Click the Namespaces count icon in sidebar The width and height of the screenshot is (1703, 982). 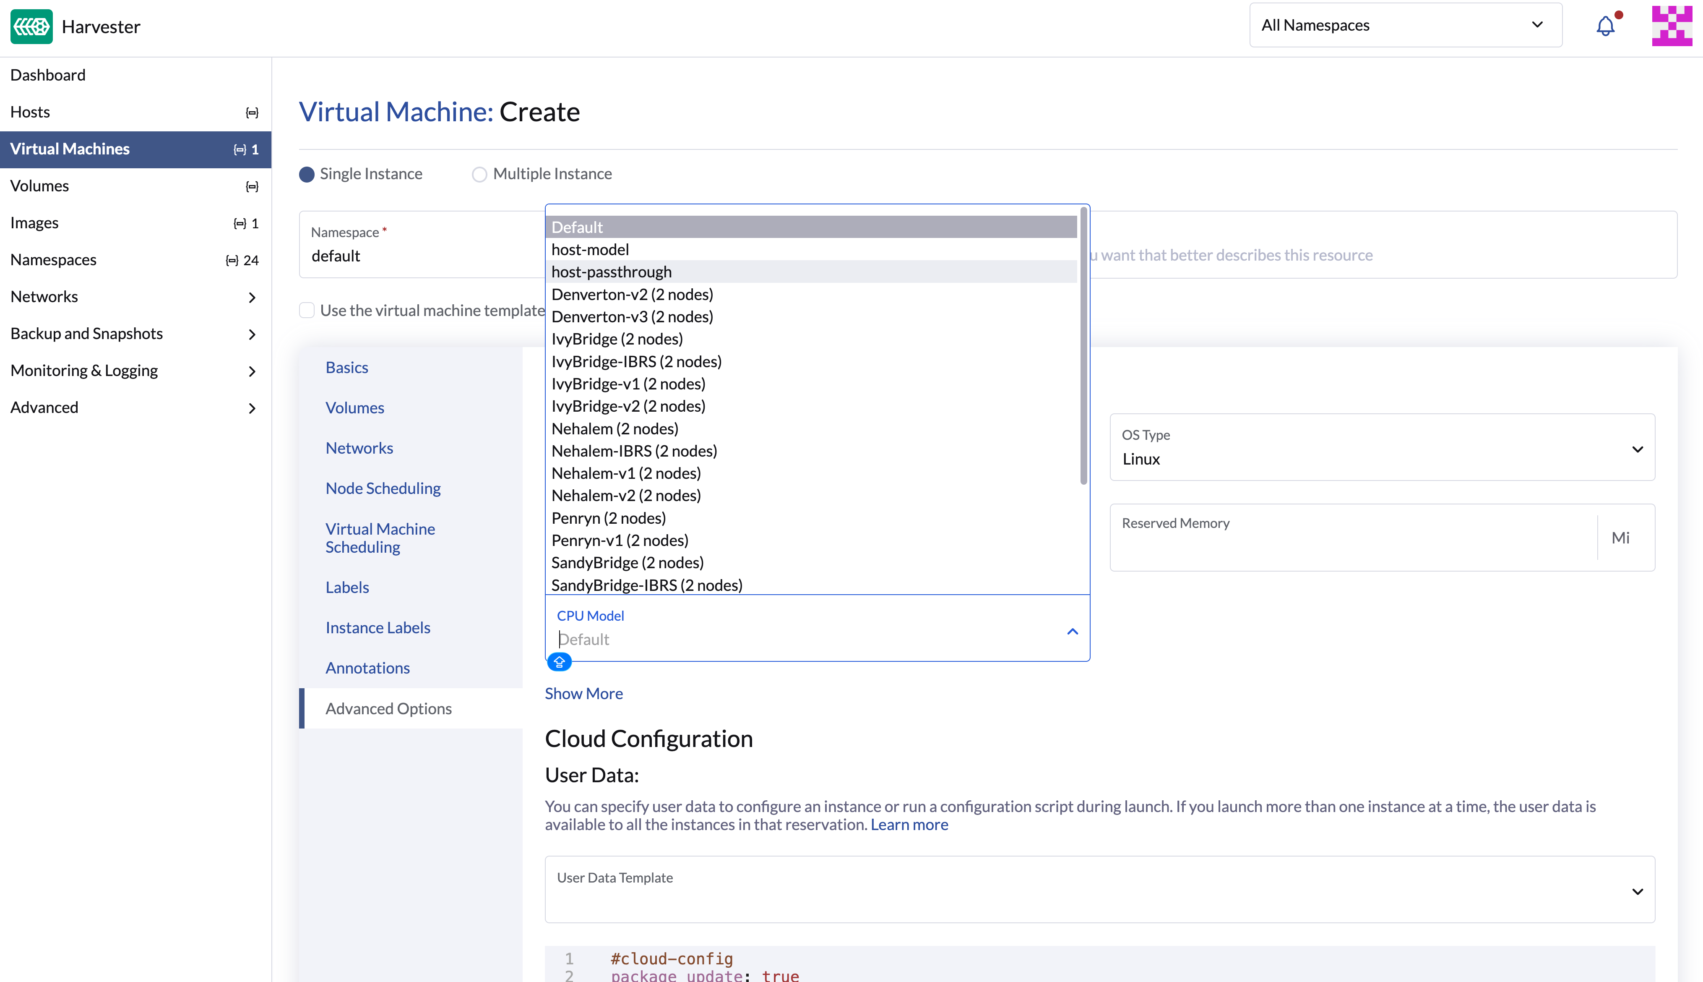[232, 260]
